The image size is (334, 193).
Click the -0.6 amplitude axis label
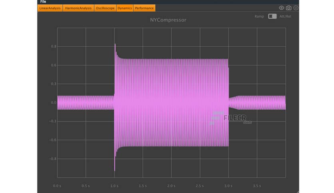[53, 140]
